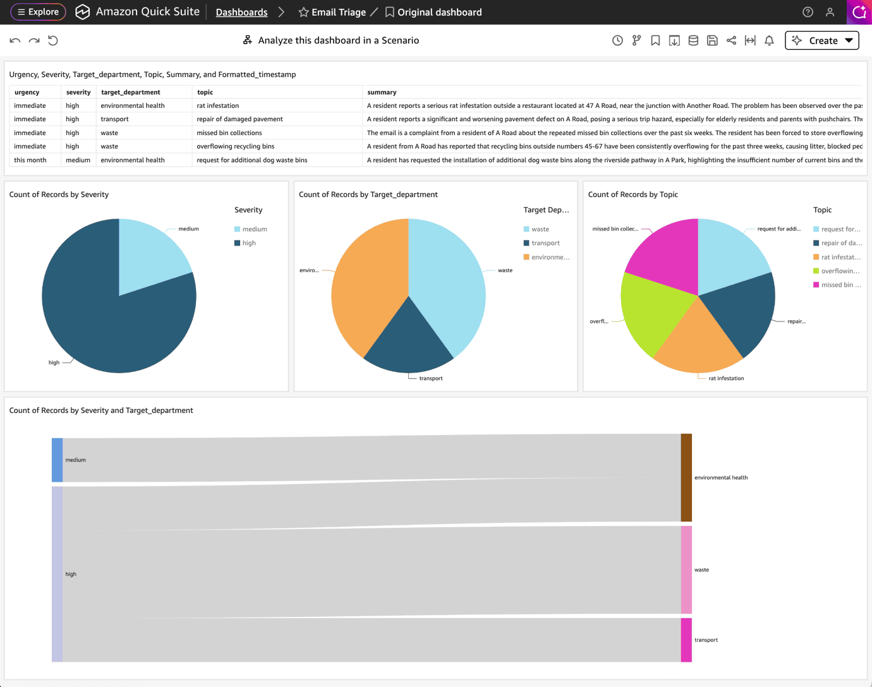Toggle the medium severity legend item
872x687 pixels.
[x=250, y=229]
